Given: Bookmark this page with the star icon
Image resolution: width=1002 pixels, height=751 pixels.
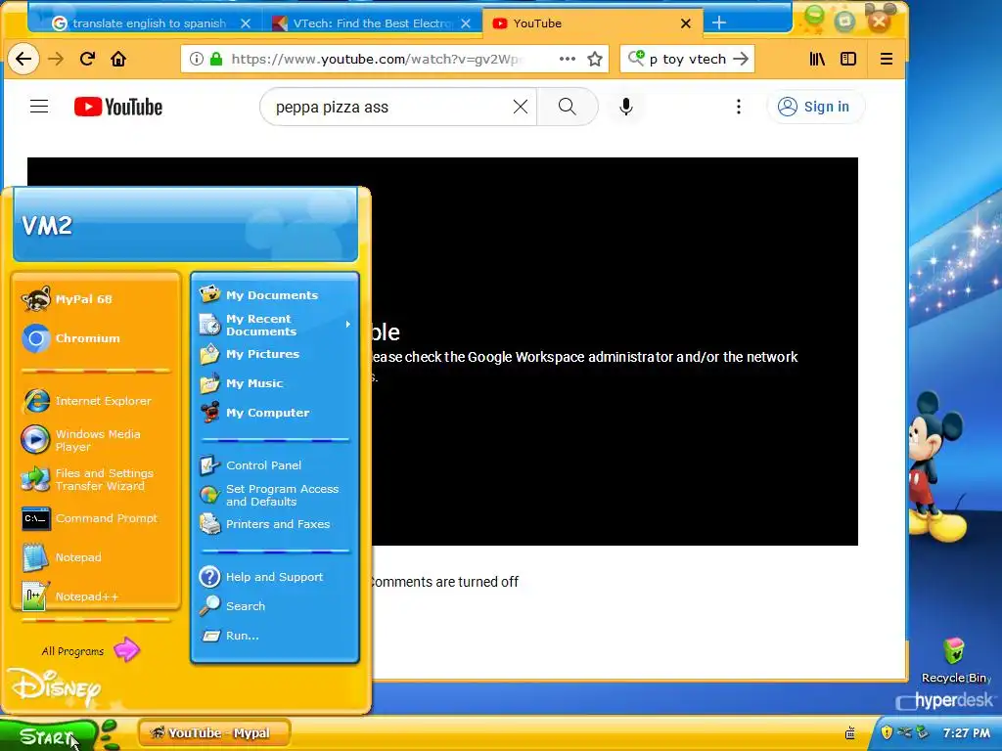Looking at the screenshot, I should pyautogui.click(x=595, y=60).
